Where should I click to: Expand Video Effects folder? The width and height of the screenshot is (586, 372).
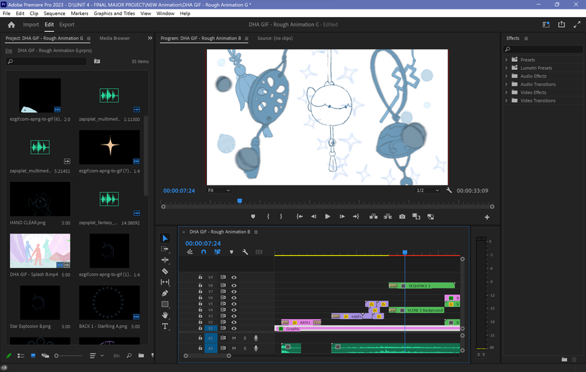pyautogui.click(x=507, y=92)
